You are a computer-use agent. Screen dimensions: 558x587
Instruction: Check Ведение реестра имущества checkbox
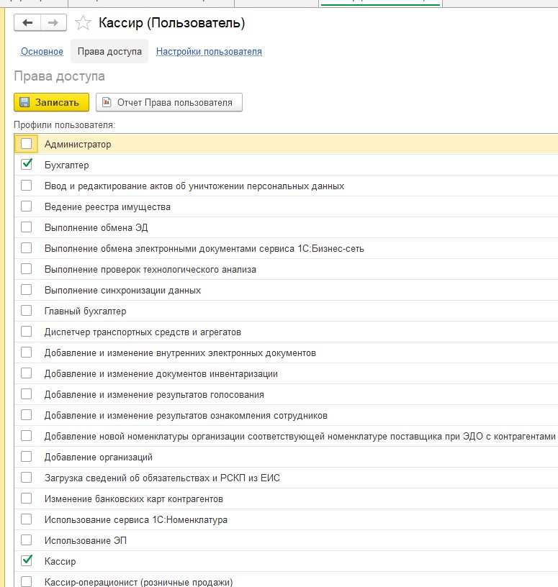[26, 206]
